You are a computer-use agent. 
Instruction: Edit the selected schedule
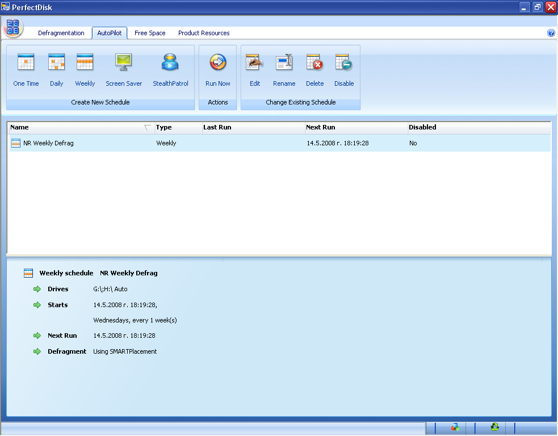(255, 70)
